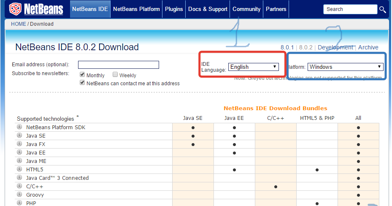Open info icon for PHP row
This screenshot has height=206, width=392.
pyautogui.click(x=19, y=203)
